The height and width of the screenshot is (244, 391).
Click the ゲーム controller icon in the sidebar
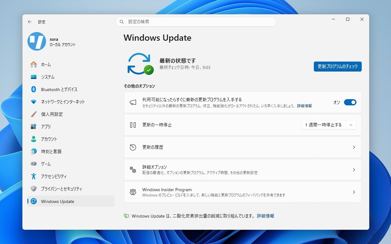[x=34, y=164]
